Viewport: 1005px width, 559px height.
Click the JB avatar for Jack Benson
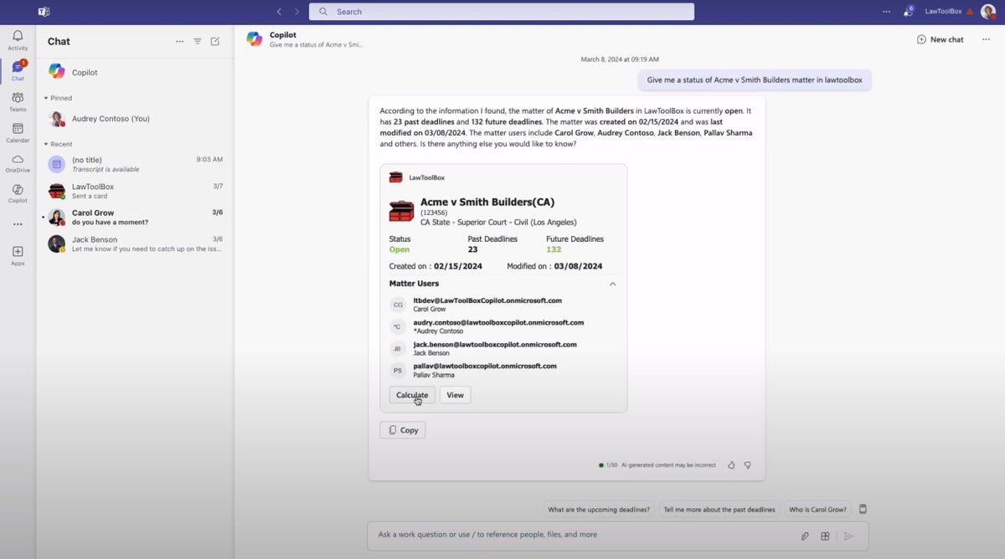398,349
